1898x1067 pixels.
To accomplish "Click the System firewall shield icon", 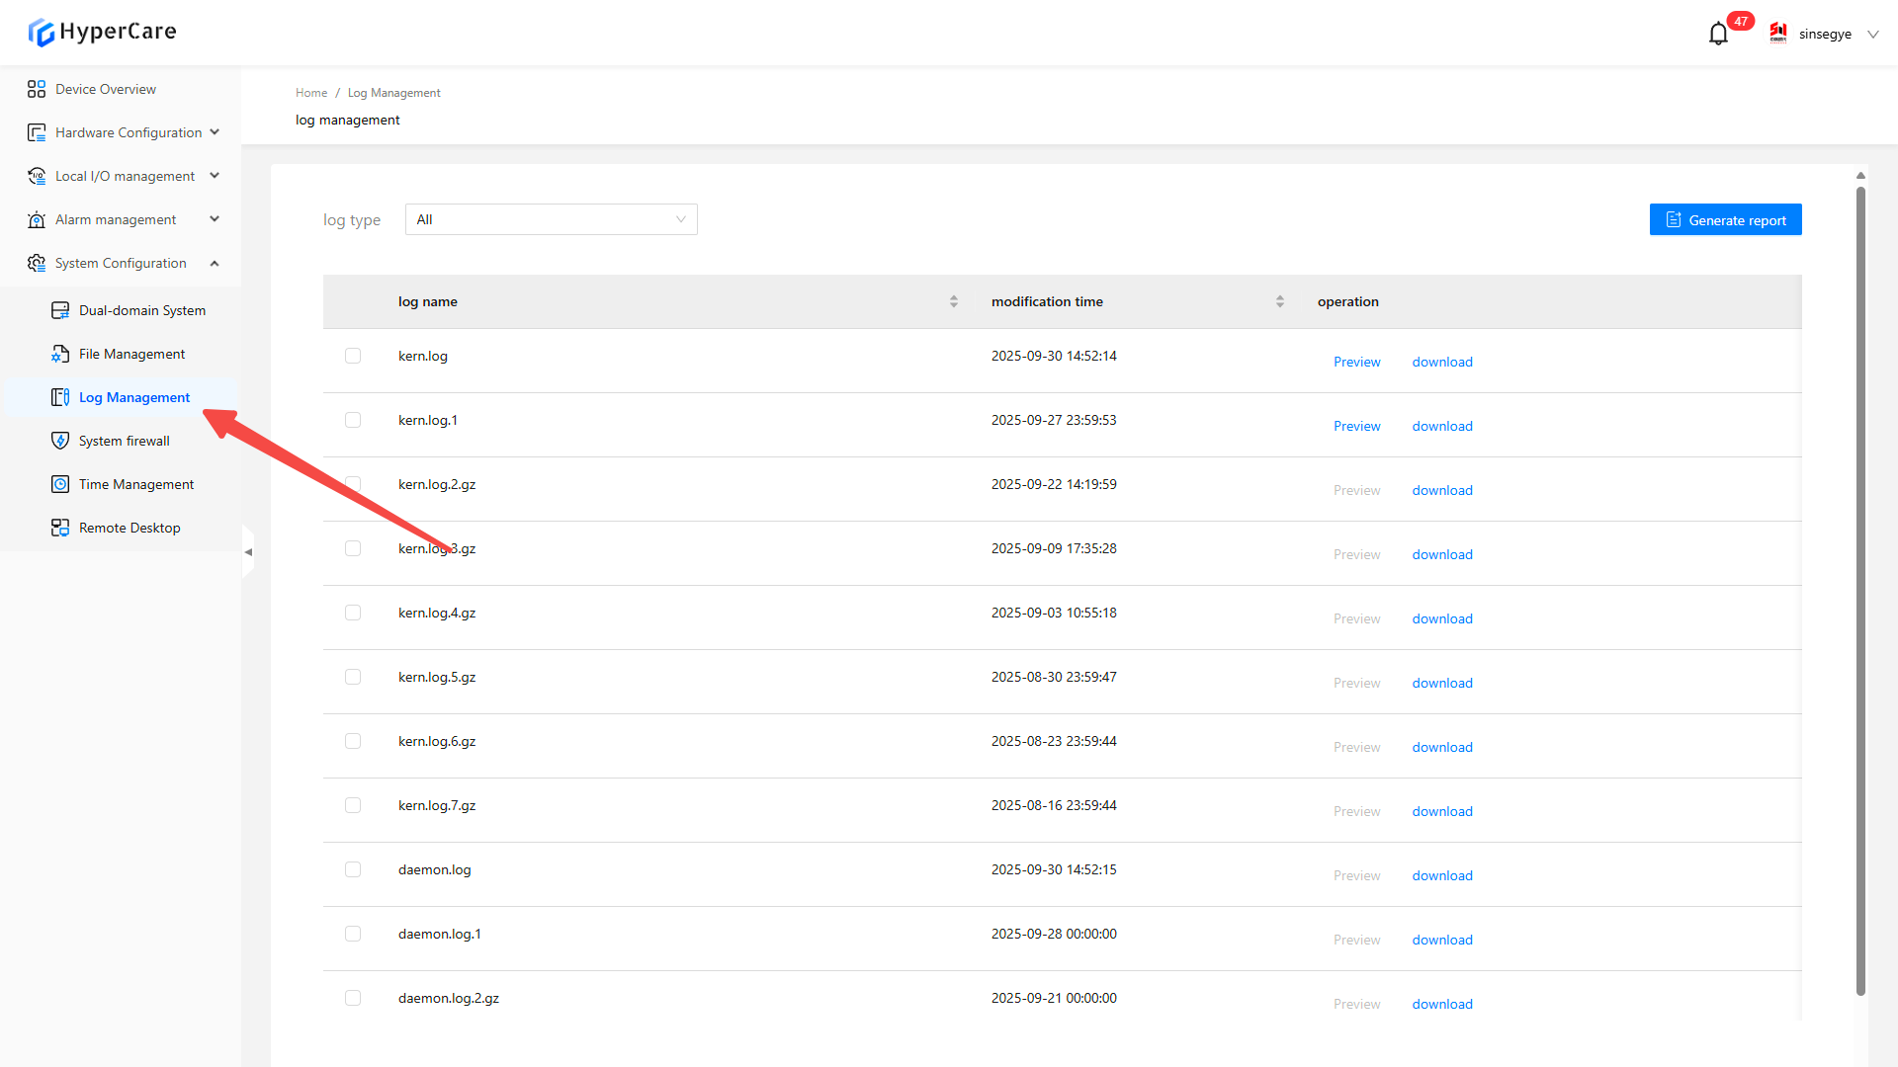I will pyautogui.click(x=60, y=441).
